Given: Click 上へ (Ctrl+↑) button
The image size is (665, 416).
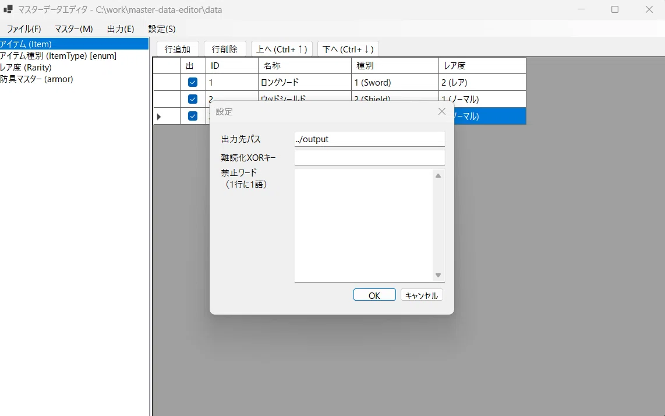Looking at the screenshot, I should (282, 50).
